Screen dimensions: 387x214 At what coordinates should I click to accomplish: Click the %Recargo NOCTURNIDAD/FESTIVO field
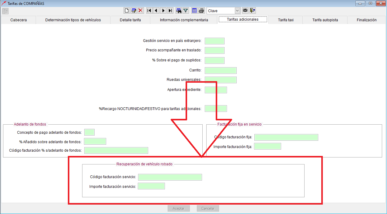(216, 109)
